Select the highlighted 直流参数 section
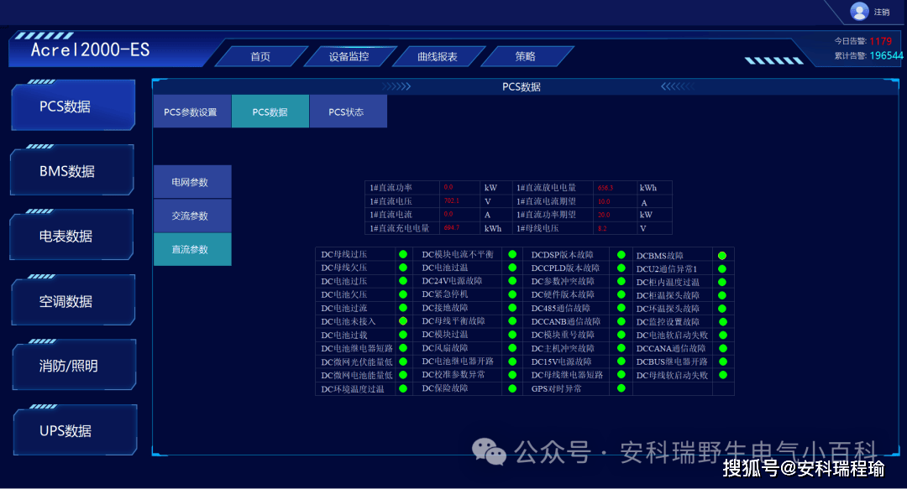The width and height of the screenshot is (907, 489). click(192, 249)
